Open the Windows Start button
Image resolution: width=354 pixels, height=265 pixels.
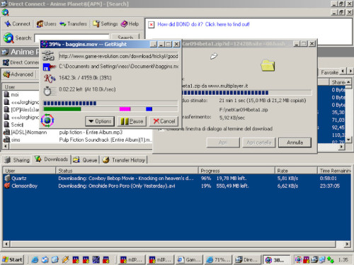tap(13, 260)
